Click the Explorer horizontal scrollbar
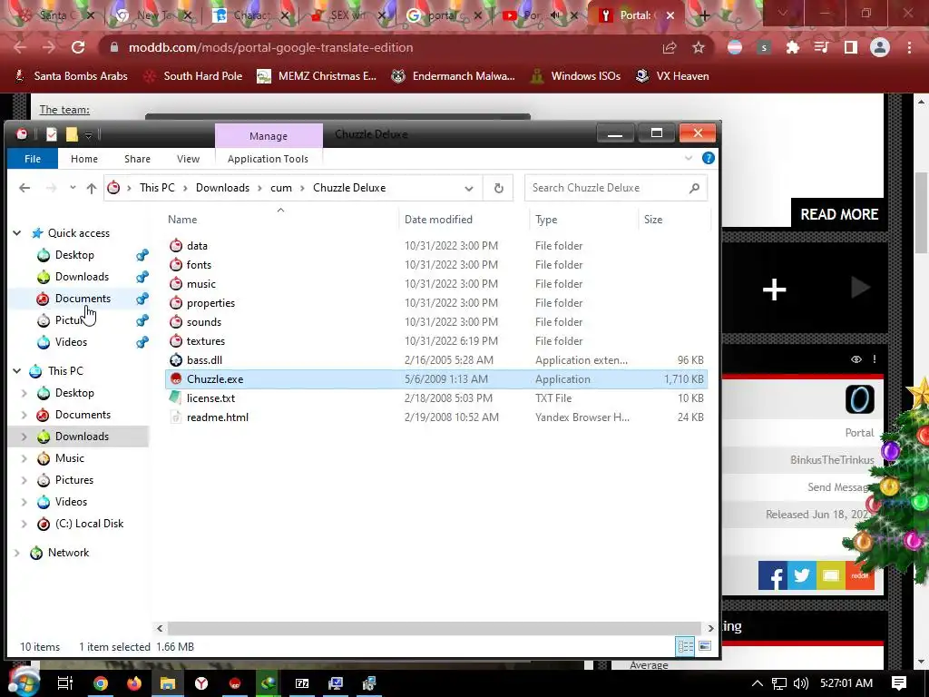This screenshot has height=697, width=929. [435, 628]
